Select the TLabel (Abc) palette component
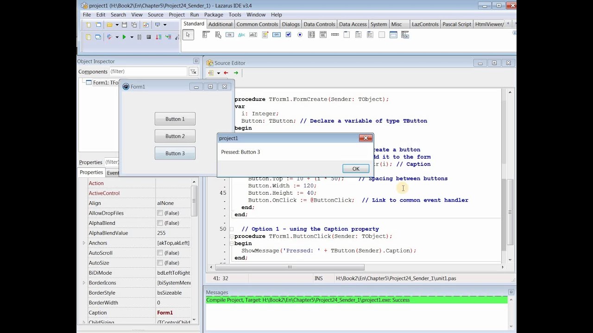This screenshot has height=333, width=593. tap(241, 35)
